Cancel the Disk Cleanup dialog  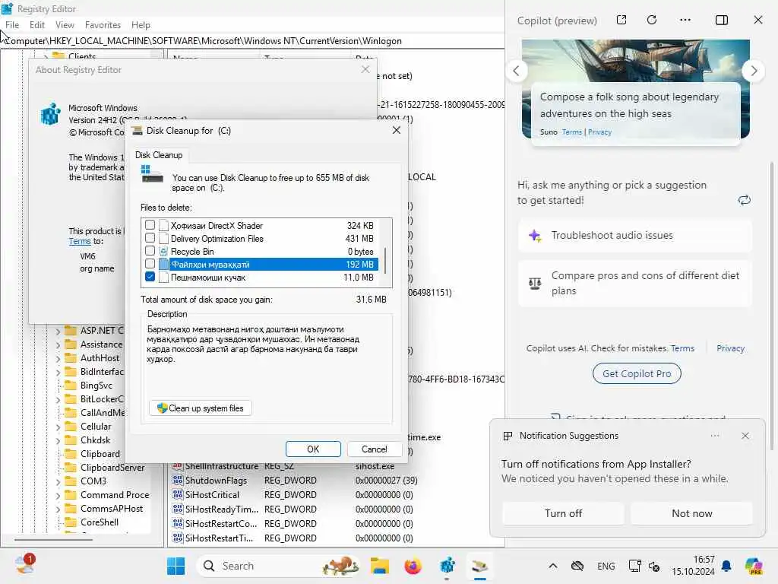[374, 449]
